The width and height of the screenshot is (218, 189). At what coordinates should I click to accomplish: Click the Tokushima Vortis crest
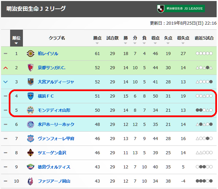30,167
